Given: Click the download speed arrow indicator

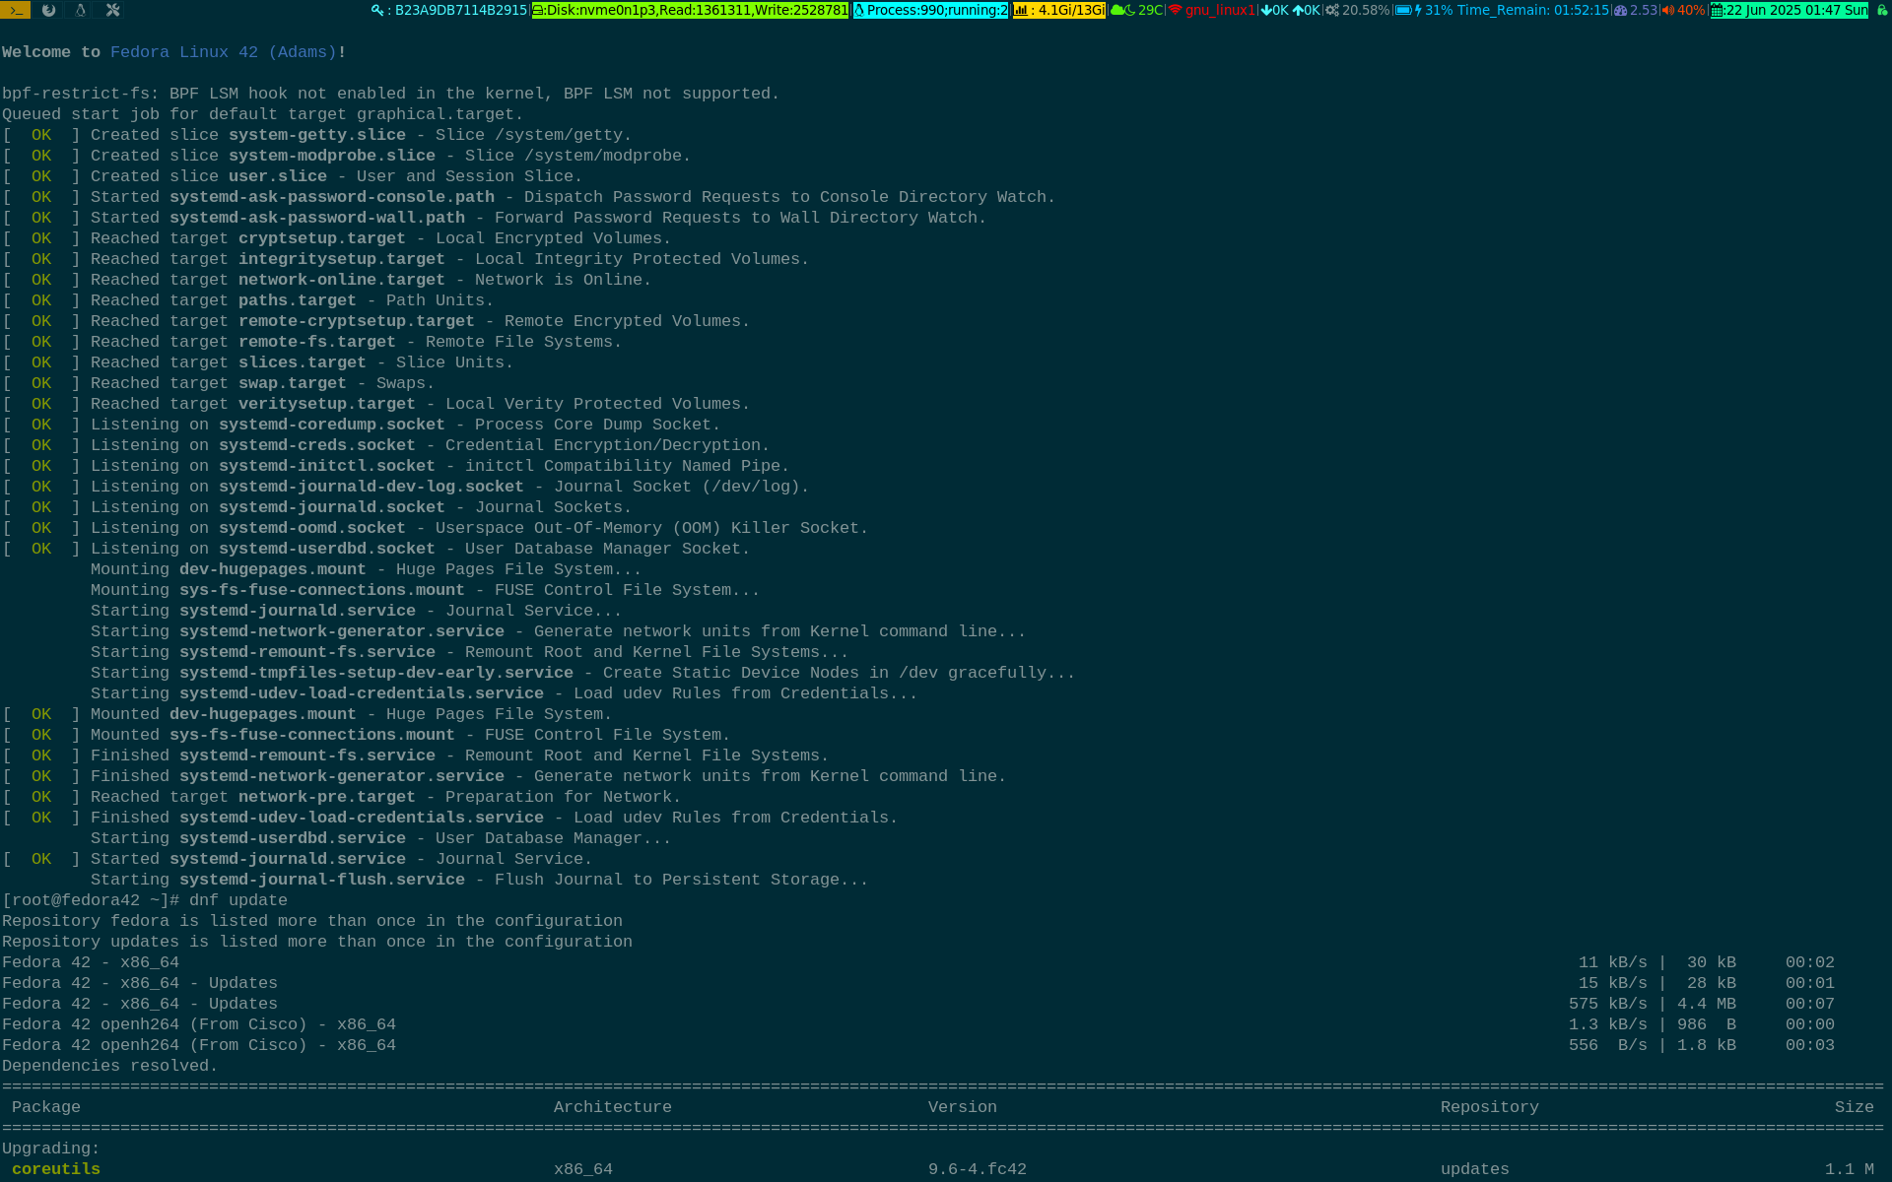Looking at the screenshot, I should 1274,10.
